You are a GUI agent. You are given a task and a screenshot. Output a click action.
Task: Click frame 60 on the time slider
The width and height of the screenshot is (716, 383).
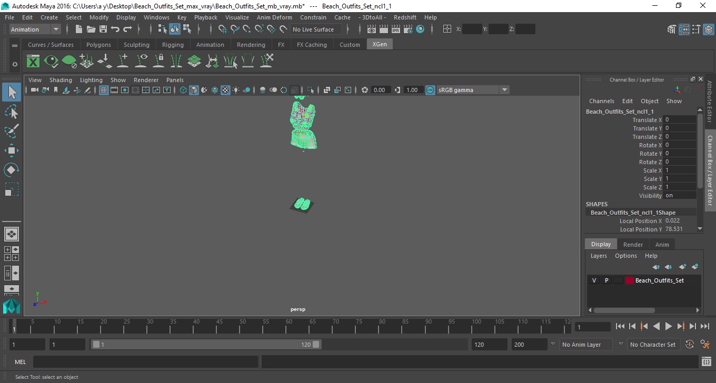point(289,326)
